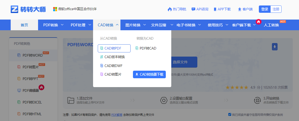Click the chat icon beside API咨询

(193, 9)
